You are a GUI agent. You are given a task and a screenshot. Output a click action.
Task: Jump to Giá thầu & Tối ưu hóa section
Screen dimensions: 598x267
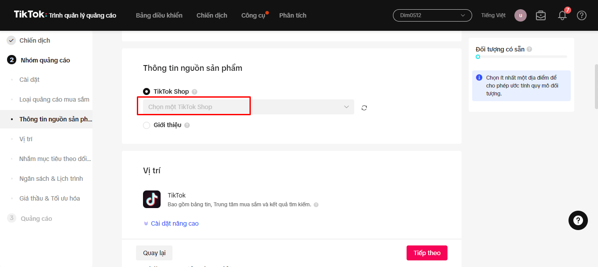(x=50, y=198)
